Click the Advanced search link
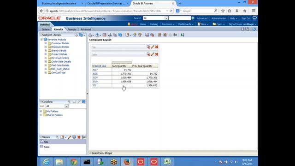 202,18
